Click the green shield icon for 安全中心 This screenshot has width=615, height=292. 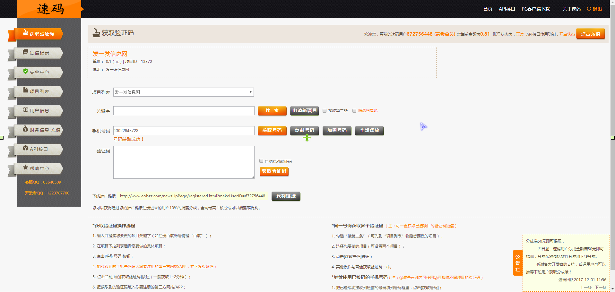tap(25, 71)
